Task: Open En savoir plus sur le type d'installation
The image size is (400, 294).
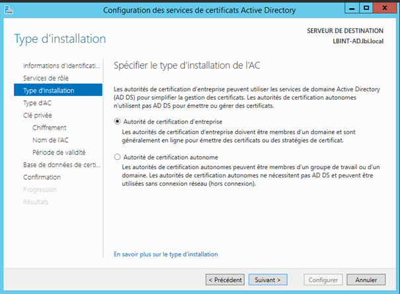Action: coord(166,254)
